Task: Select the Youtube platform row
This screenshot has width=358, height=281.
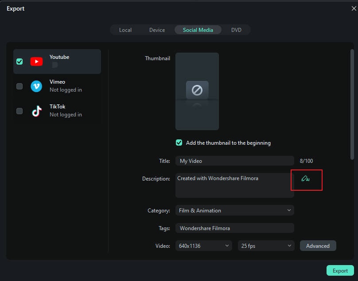Action: [x=57, y=62]
